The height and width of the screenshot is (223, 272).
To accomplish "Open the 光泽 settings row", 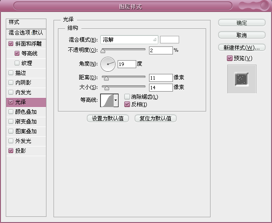I will pyautogui.click(x=26, y=102).
